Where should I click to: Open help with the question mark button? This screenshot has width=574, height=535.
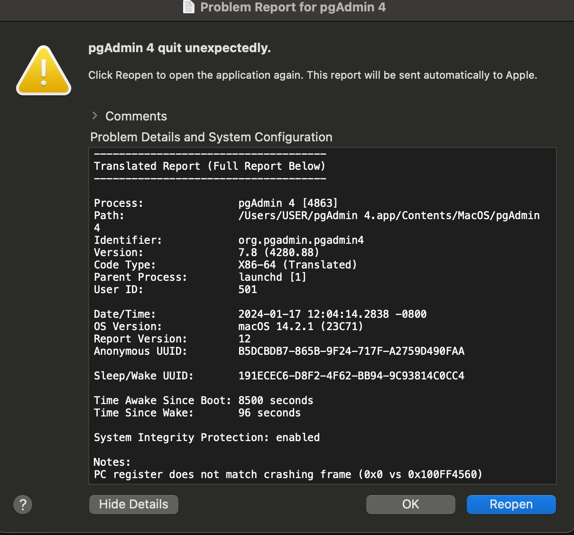(23, 504)
